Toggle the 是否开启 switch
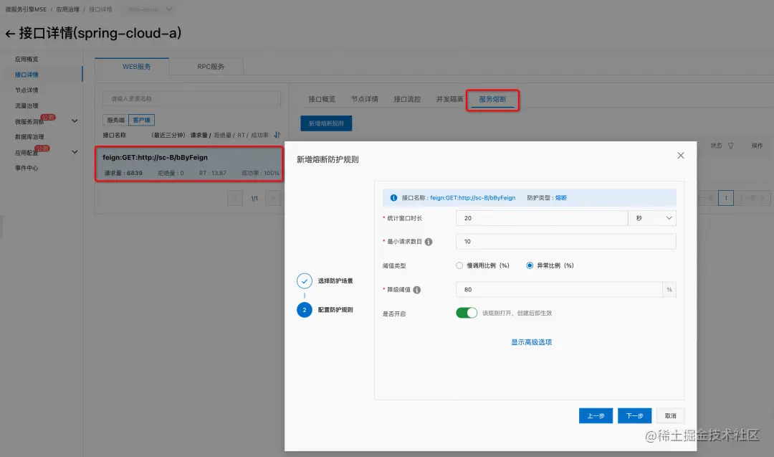Viewport: 774px width, 457px height. click(x=467, y=313)
